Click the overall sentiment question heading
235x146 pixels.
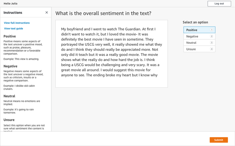(x=103, y=13)
